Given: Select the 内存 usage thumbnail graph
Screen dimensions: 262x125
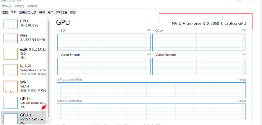Looking at the screenshot, I should click(11, 38).
